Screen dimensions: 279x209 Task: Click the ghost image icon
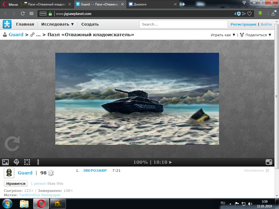tap(16, 162)
